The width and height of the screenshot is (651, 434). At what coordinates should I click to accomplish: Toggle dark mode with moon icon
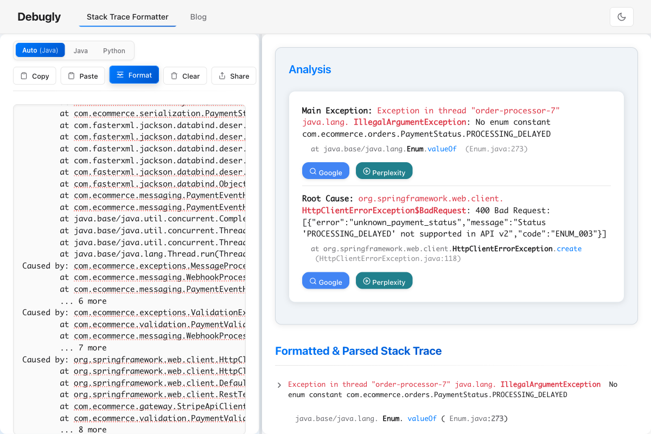622,17
